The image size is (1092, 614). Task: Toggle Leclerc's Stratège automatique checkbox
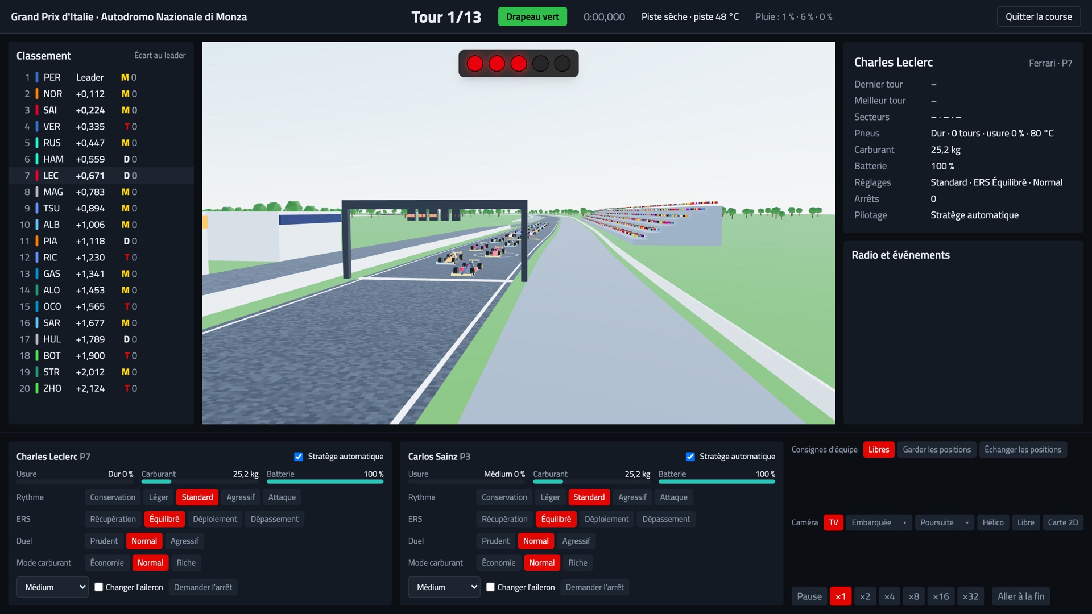(x=299, y=457)
